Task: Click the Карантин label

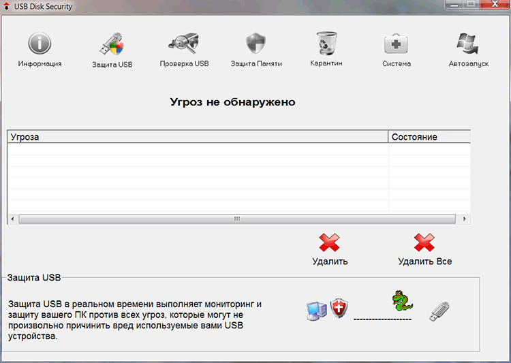Action: tap(326, 63)
